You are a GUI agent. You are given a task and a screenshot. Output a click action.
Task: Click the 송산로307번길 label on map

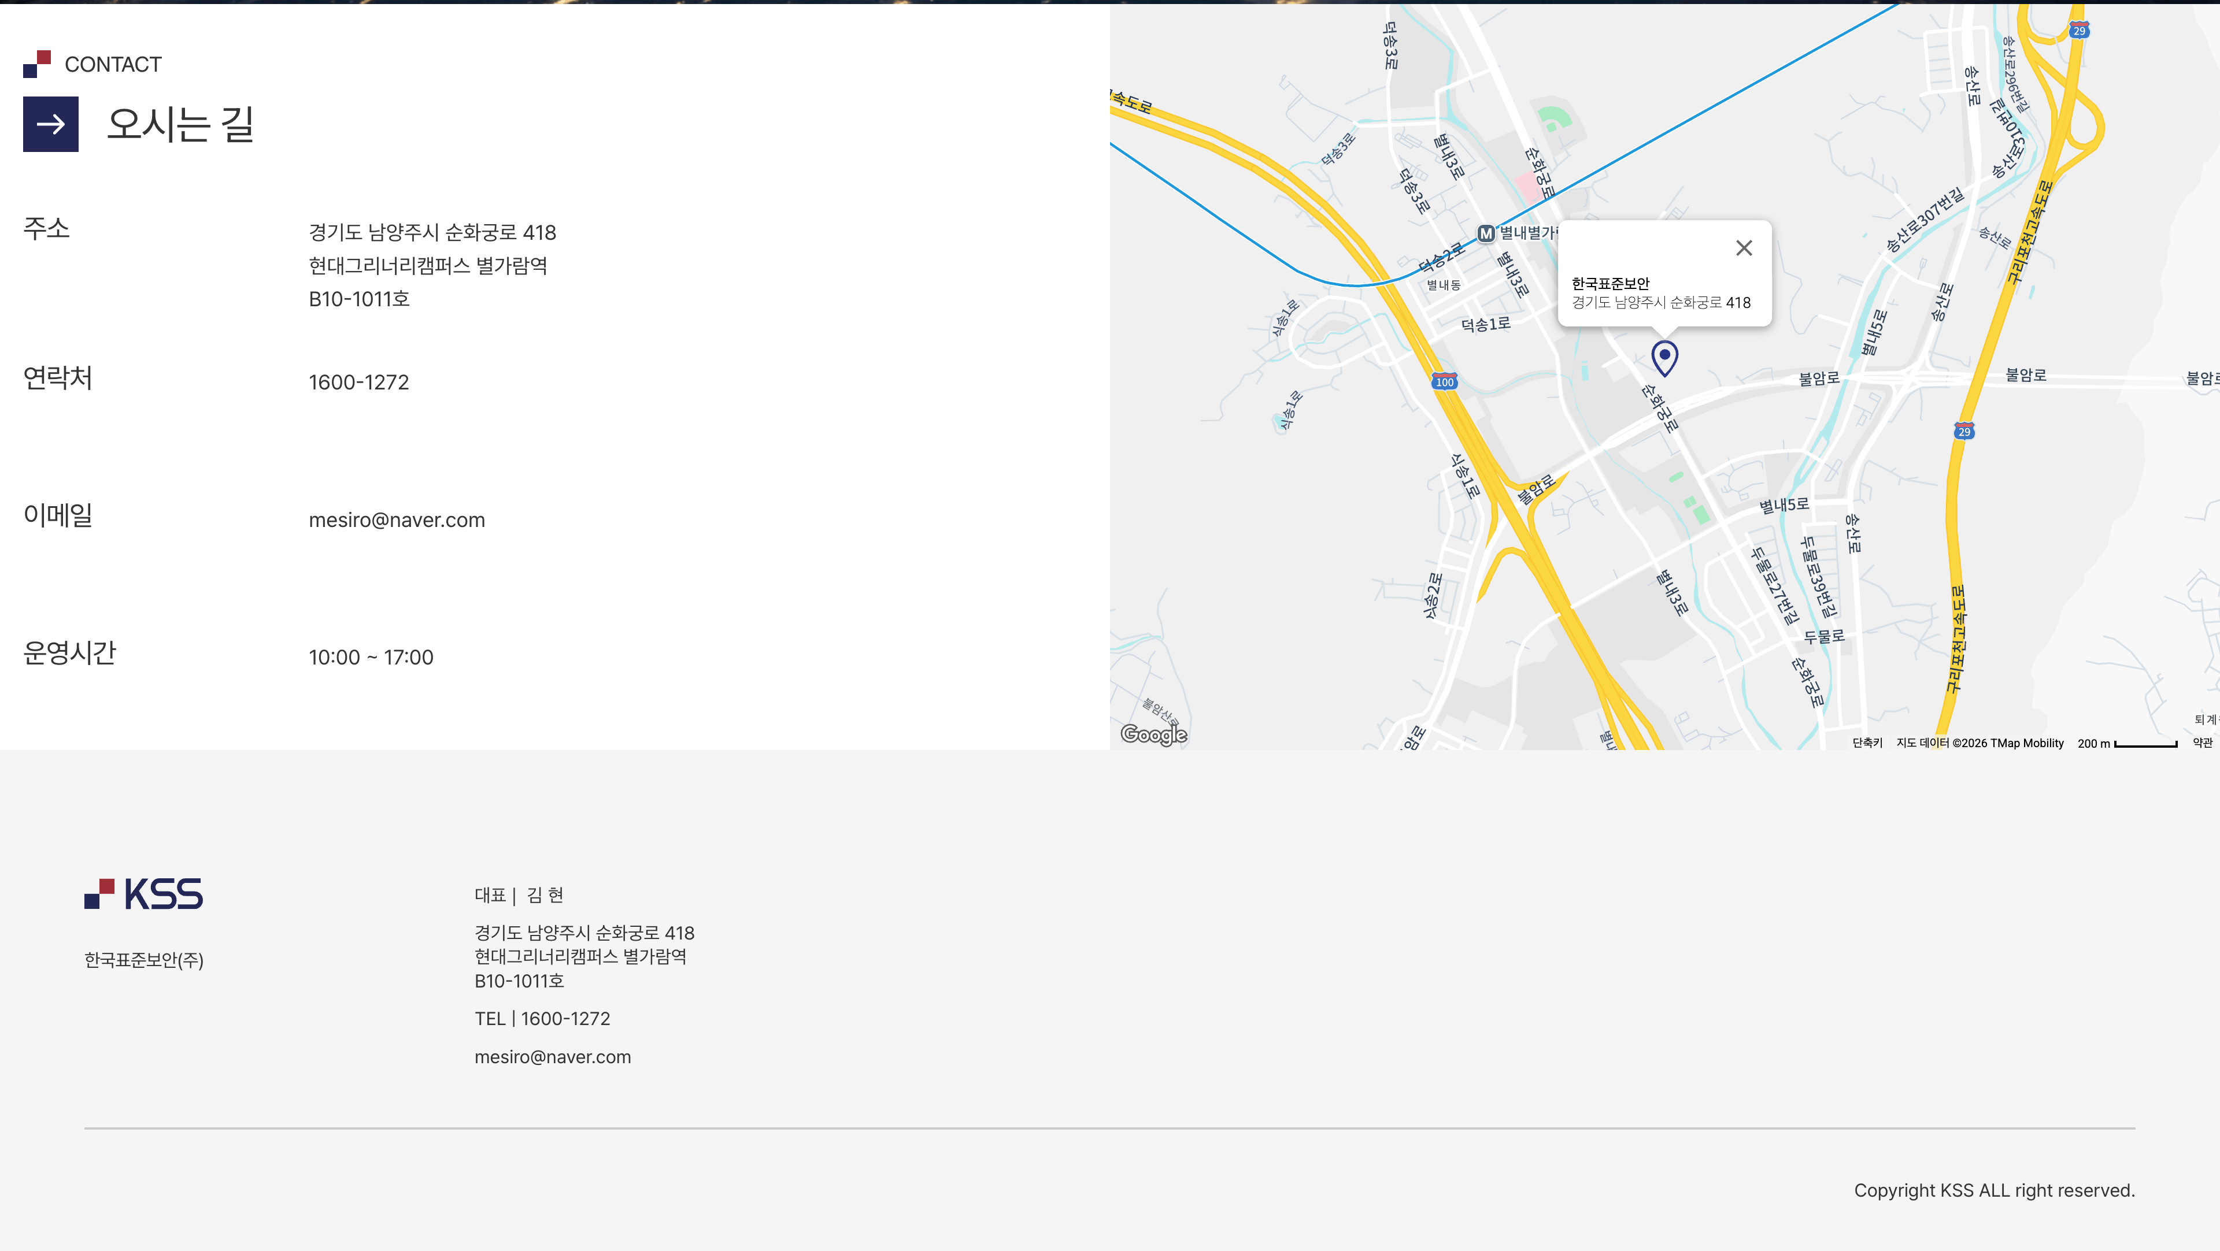pos(1925,221)
